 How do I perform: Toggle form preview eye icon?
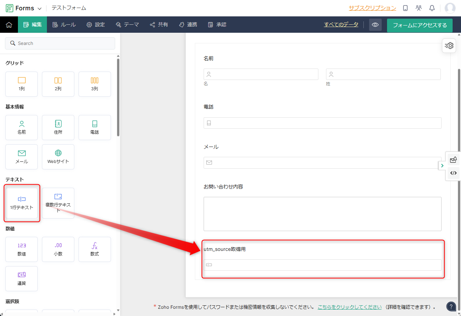coord(375,25)
